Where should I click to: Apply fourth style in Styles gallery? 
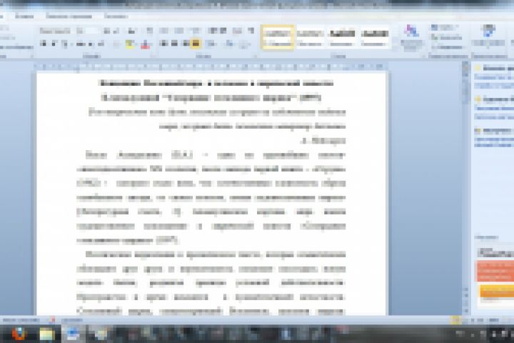[374, 37]
